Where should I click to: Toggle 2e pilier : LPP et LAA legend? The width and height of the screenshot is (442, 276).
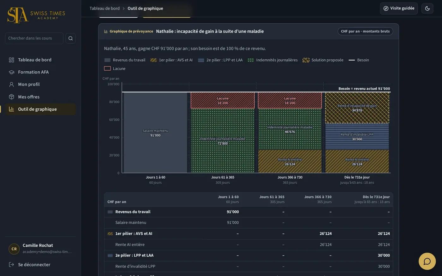(220, 60)
